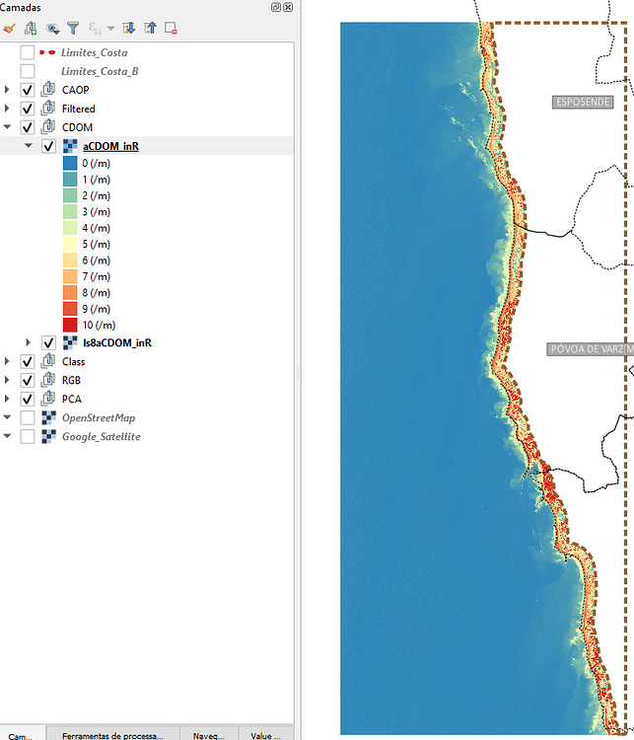
Task: Click the Add Group icon
Action: 31,29
